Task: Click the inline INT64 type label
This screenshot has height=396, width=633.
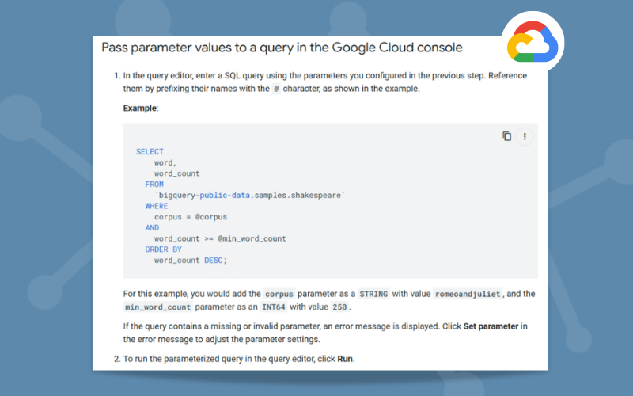Action: (273, 307)
